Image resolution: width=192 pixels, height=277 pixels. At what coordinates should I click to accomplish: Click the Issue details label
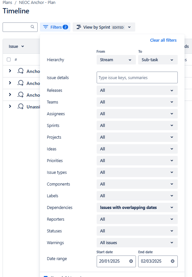[58, 78]
